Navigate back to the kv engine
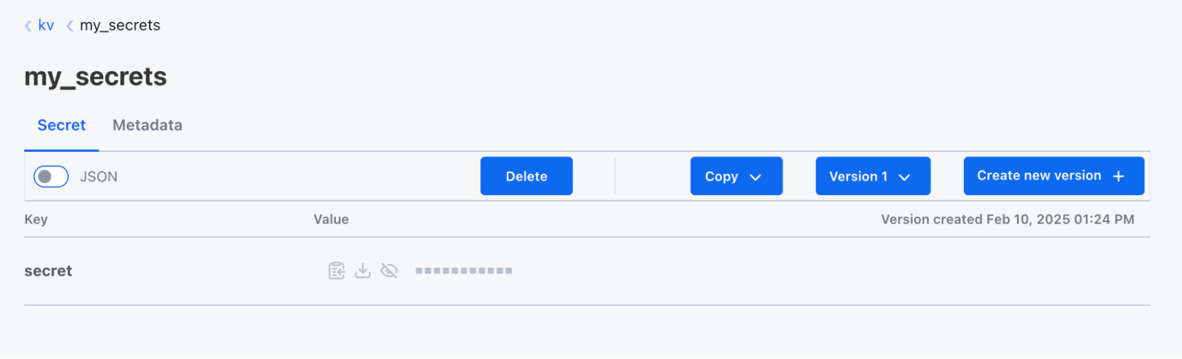 pos(46,25)
